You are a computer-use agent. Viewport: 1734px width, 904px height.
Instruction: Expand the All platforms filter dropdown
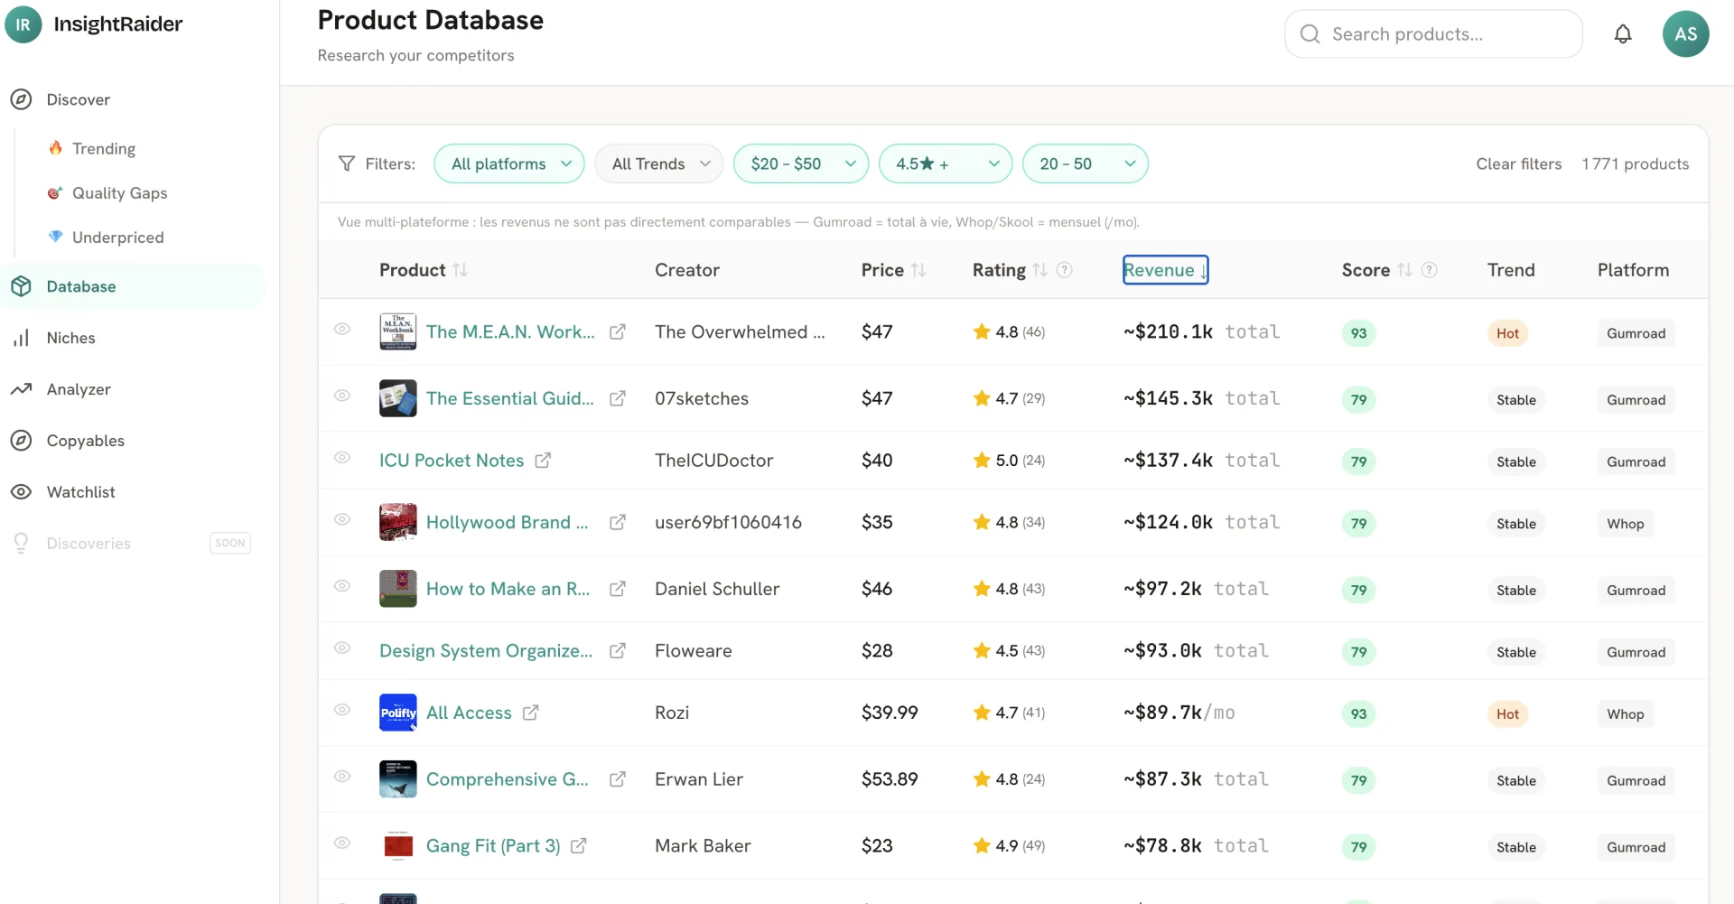click(509, 163)
